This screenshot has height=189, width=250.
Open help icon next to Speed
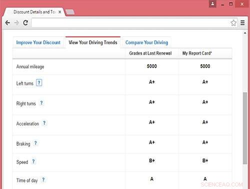click(x=33, y=161)
